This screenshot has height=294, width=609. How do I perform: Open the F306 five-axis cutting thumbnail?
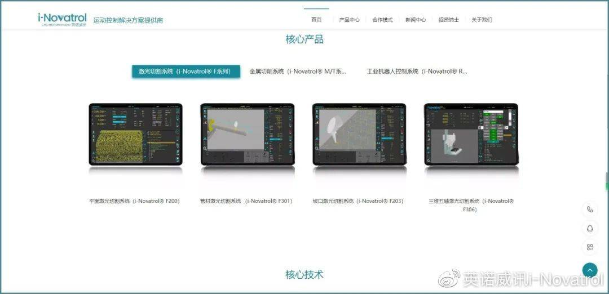[471, 134]
